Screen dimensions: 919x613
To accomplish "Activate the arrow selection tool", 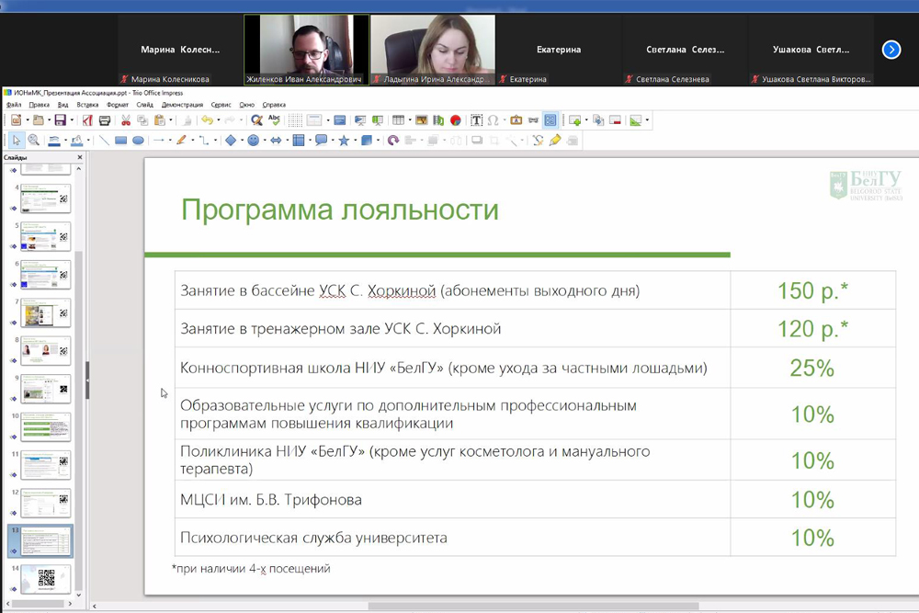I will [16, 141].
